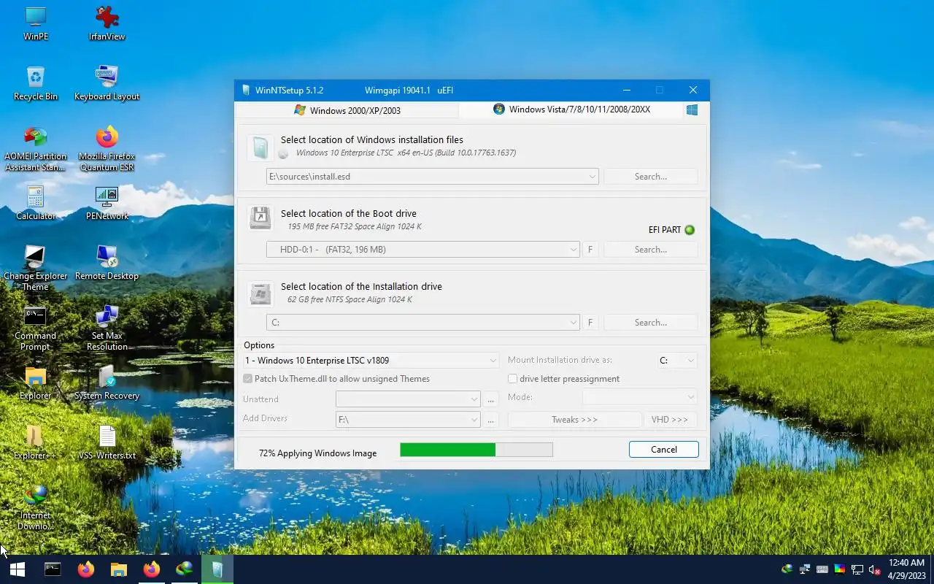This screenshot has width=934, height=584.
Task: Cancel the image applying process
Action: [664, 450]
